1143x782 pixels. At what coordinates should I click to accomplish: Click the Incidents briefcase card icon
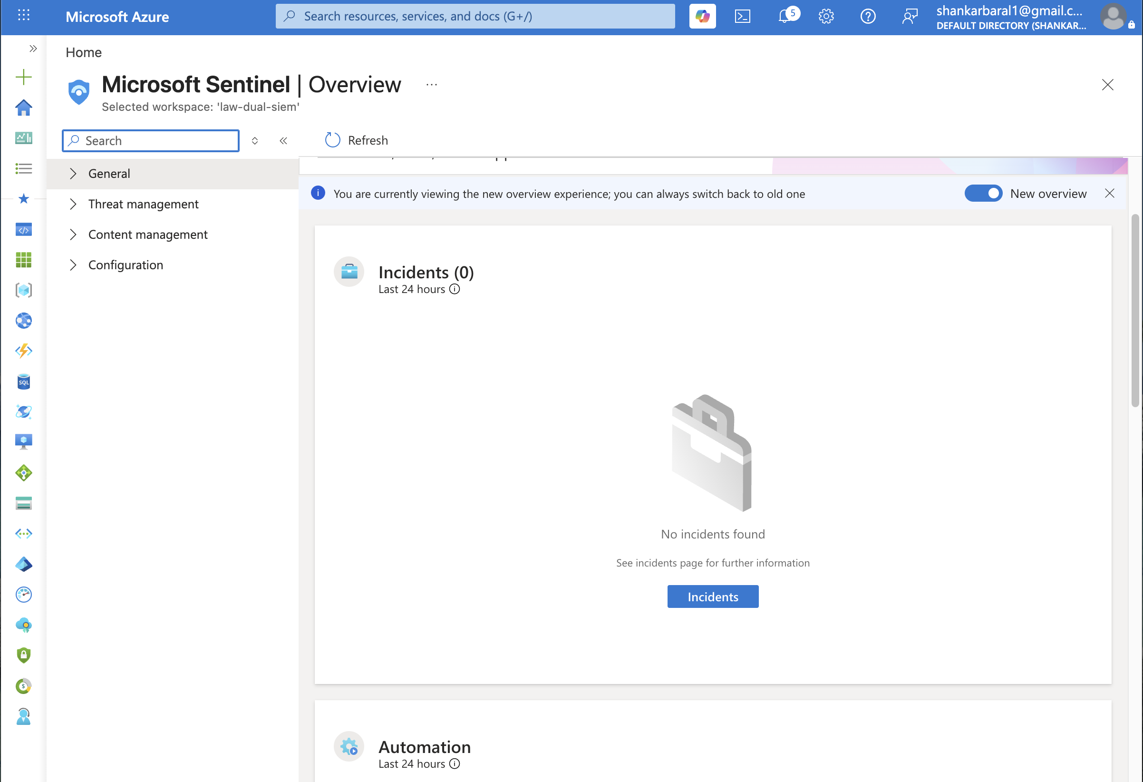[349, 271]
